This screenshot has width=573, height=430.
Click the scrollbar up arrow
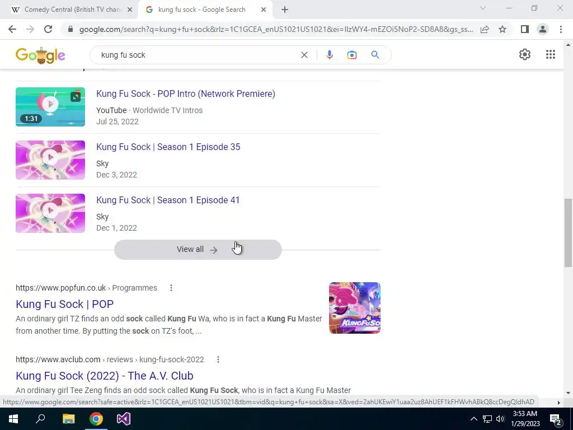click(568, 45)
